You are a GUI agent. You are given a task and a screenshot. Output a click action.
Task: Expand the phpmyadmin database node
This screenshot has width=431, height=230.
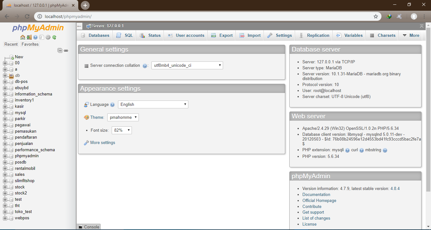5,156
